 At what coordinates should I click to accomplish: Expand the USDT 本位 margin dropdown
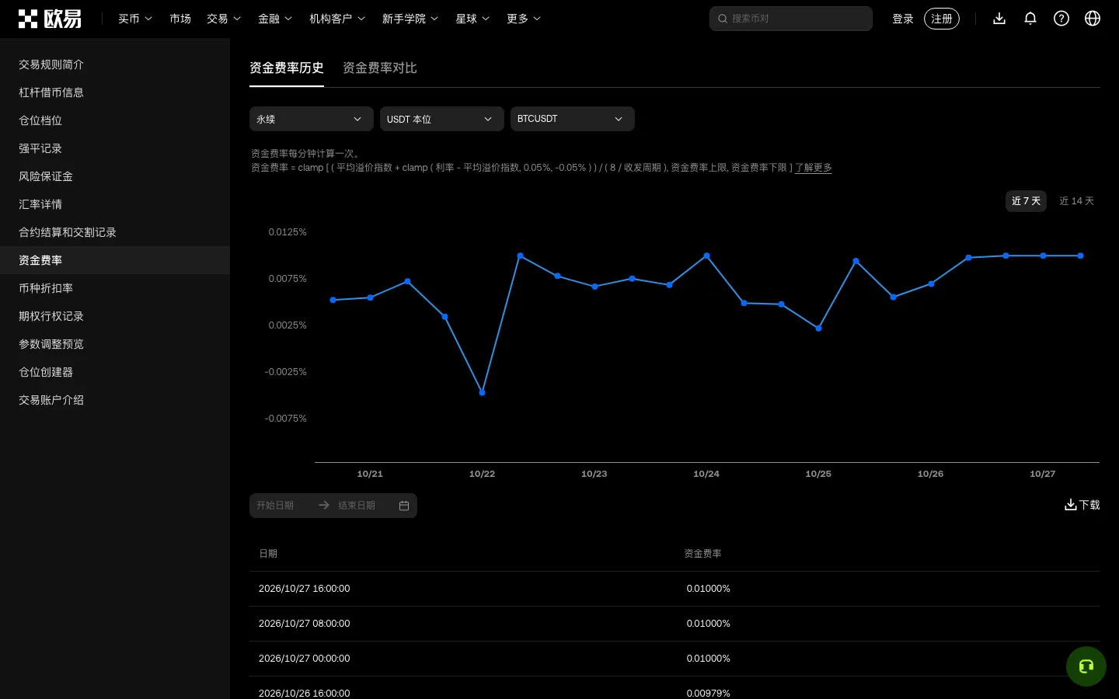[442, 119]
